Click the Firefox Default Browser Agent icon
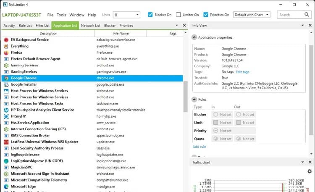The image size is (315, 192). point(6,59)
